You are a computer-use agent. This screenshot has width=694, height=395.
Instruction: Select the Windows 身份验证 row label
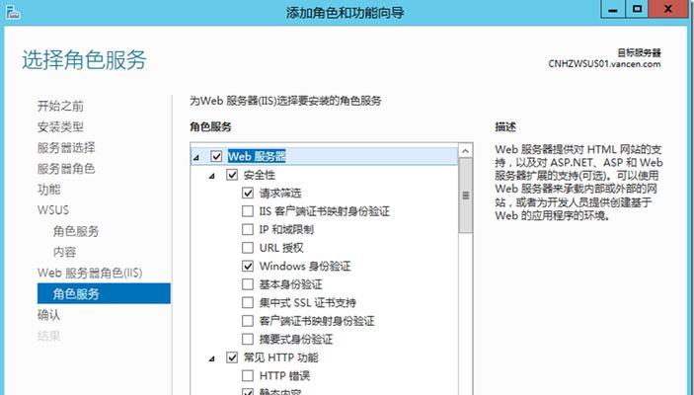click(x=305, y=267)
